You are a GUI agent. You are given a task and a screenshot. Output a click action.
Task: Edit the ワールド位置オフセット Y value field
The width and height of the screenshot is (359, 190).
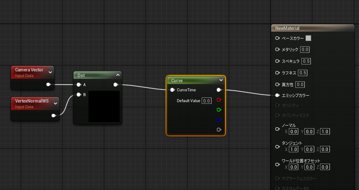coord(309,167)
